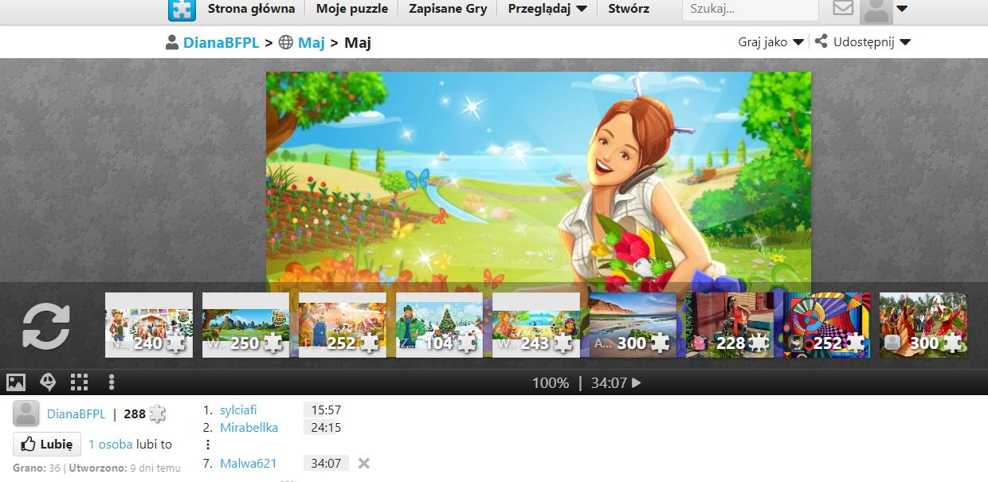
Task: Click the 100% completion text
Action: coord(551,383)
